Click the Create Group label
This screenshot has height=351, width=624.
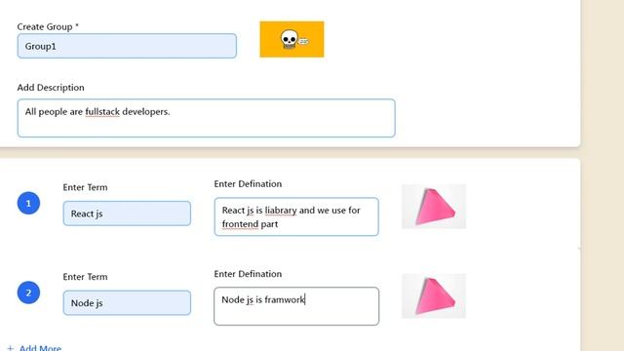coord(48,26)
